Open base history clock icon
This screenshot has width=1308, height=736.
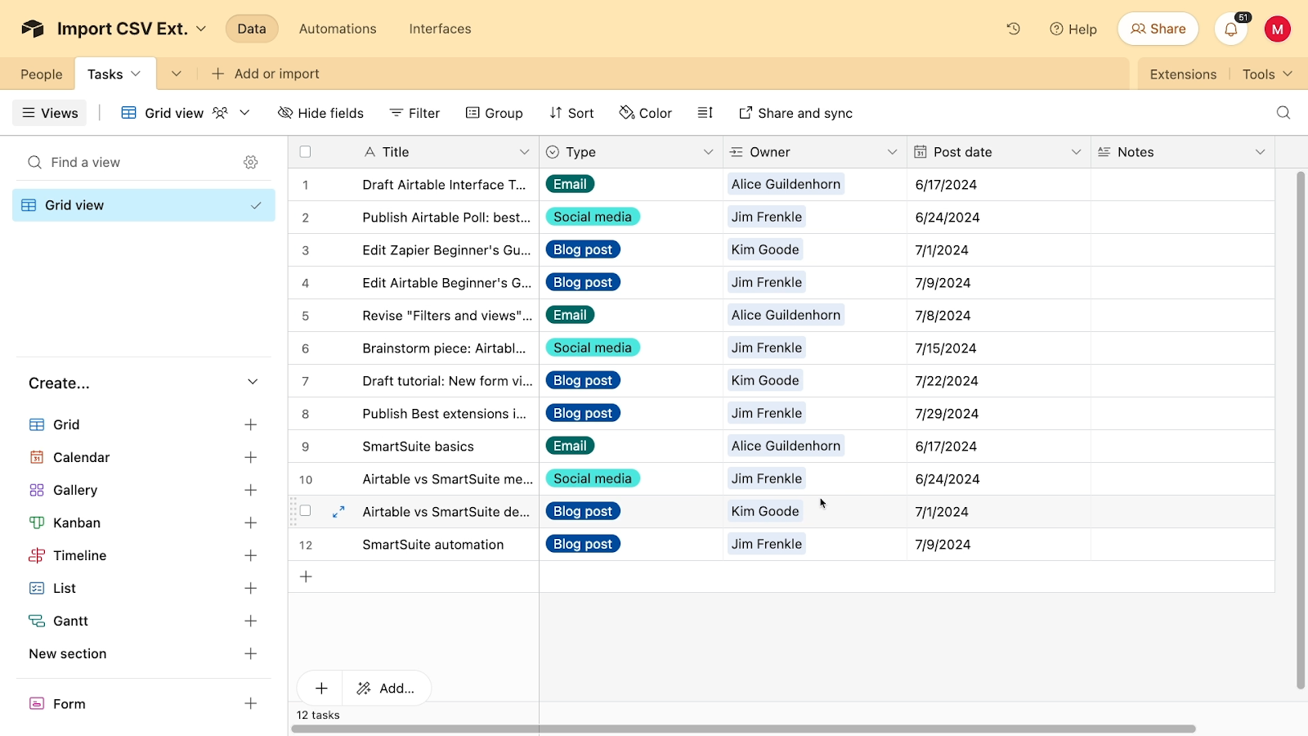click(1014, 29)
